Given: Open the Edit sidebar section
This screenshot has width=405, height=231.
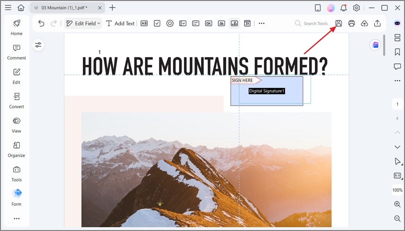Looking at the screenshot, I should pos(17,76).
